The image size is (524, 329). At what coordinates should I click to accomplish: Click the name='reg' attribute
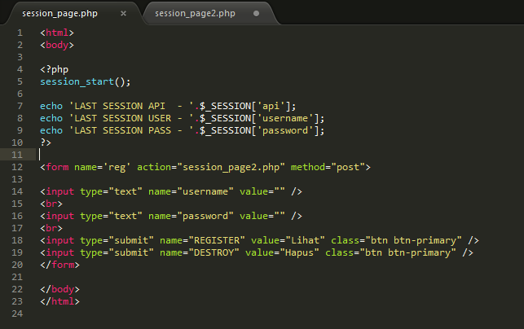point(102,167)
